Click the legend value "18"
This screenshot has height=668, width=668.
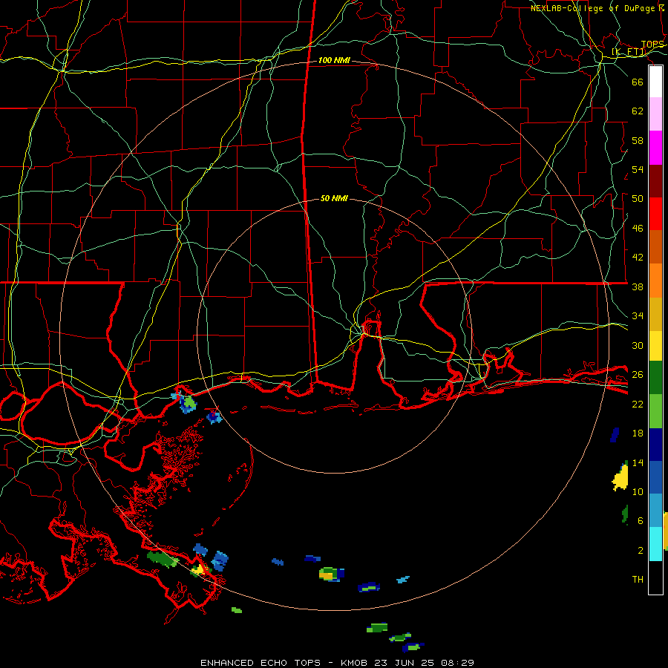point(638,433)
